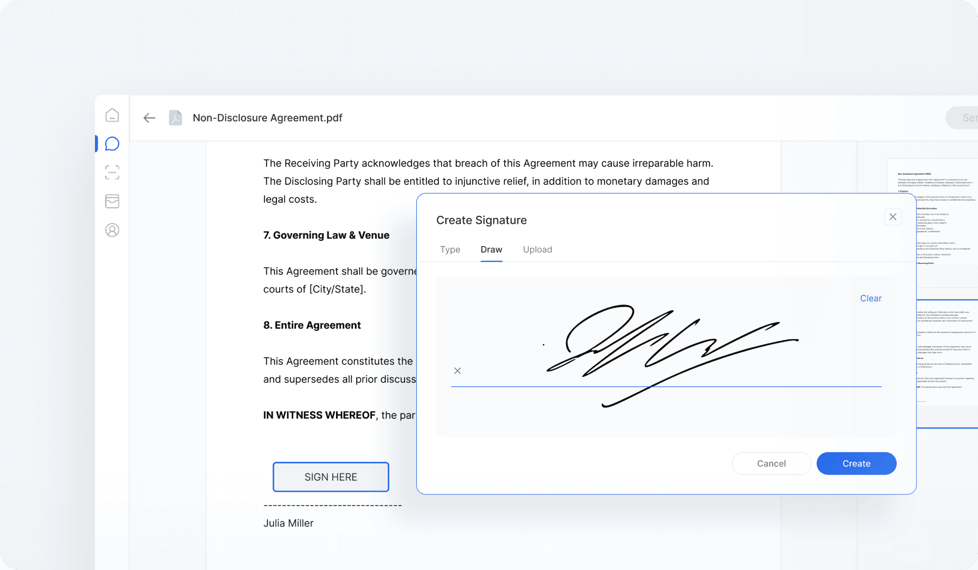The width and height of the screenshot is (978, 570).
Task: Open the Home panel in the sidebar
Action: [112, 115]
